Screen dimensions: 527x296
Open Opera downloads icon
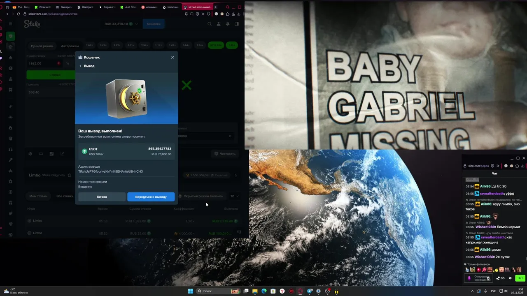point(239,14)
